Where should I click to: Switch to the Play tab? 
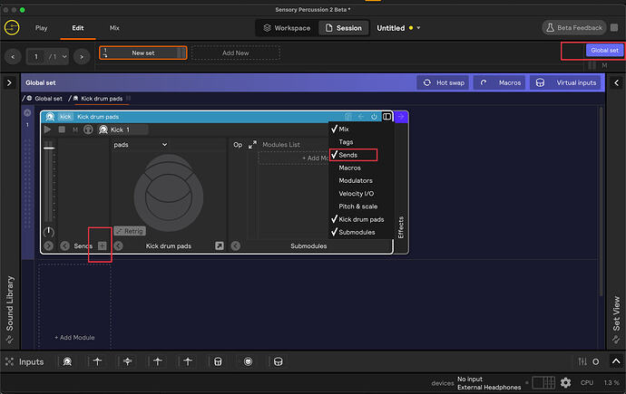(x=41, y=28)
